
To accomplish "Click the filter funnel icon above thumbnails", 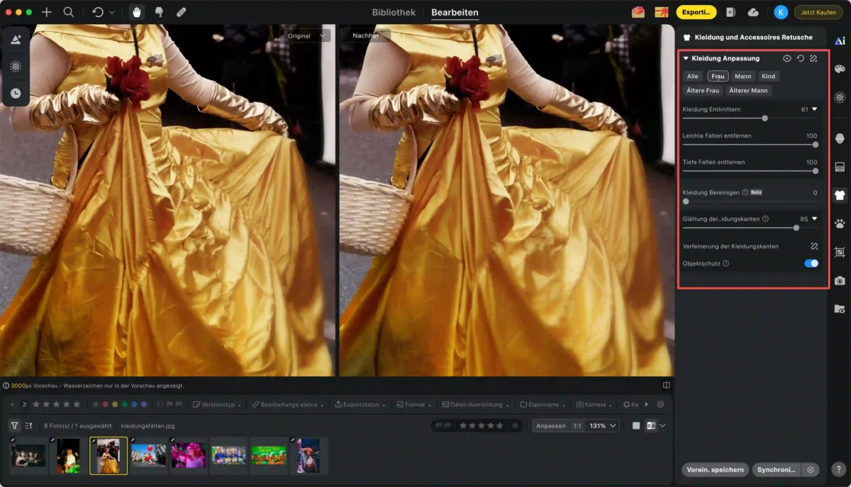I will (x=14, y=426).
